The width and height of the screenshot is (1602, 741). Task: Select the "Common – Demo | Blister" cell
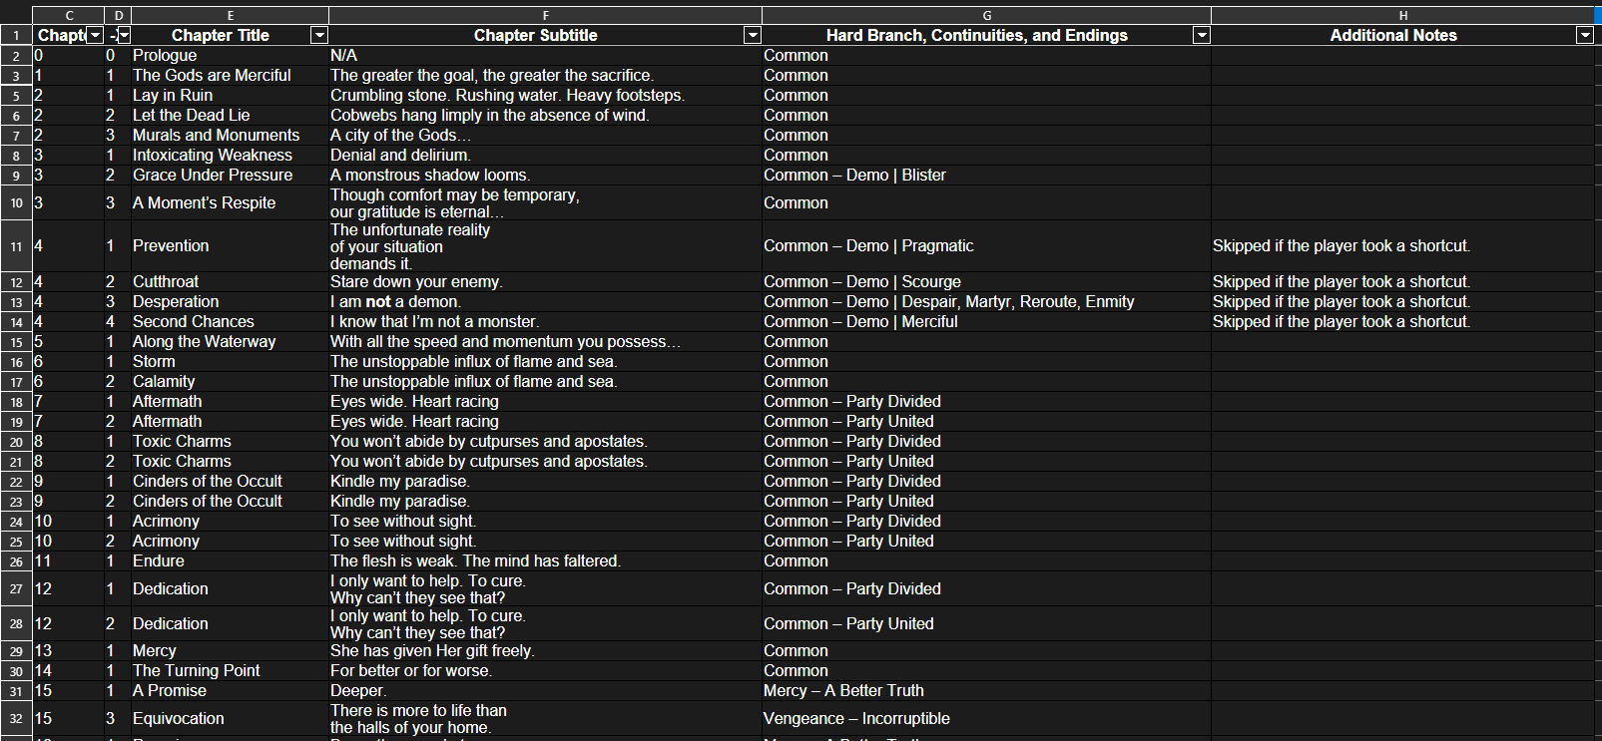(x=987, y=176)
